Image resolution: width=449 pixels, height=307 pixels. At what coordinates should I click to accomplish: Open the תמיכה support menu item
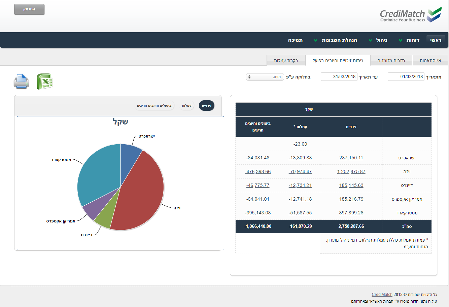click(295, 40)
